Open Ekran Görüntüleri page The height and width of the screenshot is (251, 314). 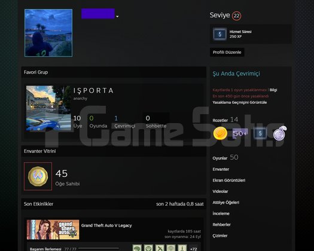point(229,180)
